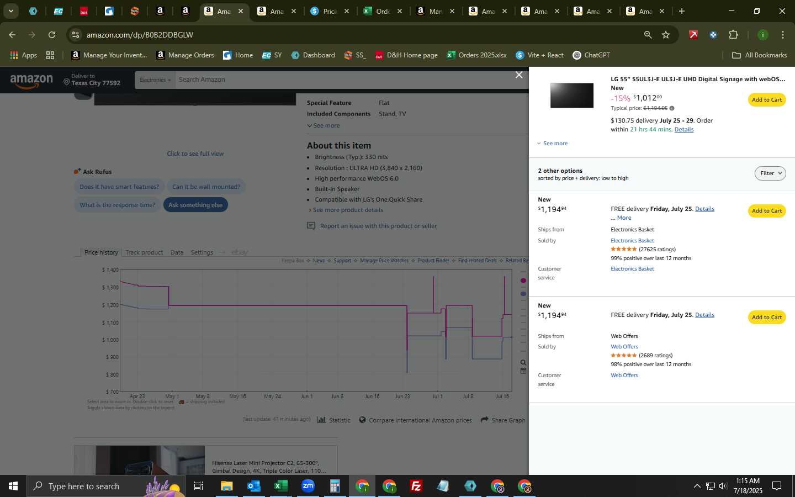Click Does it have smart features? chip
Screen dimensions: 795x497
119,187
